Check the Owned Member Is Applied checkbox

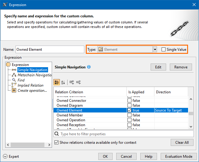130,115
